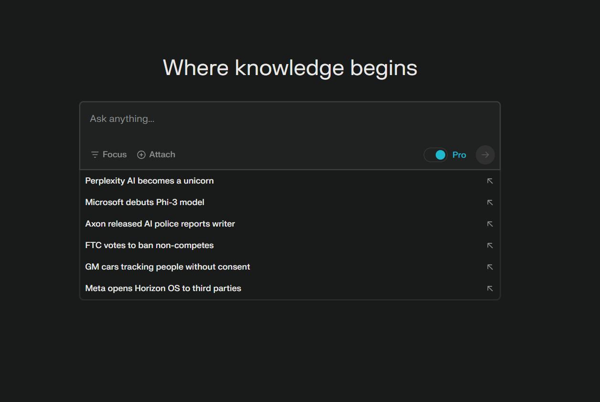Open the Attach file option

[156, 154]
